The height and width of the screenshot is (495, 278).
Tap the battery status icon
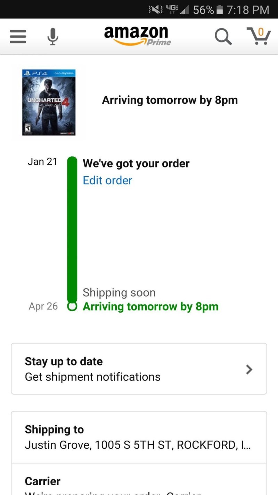[x=219, y=10]
